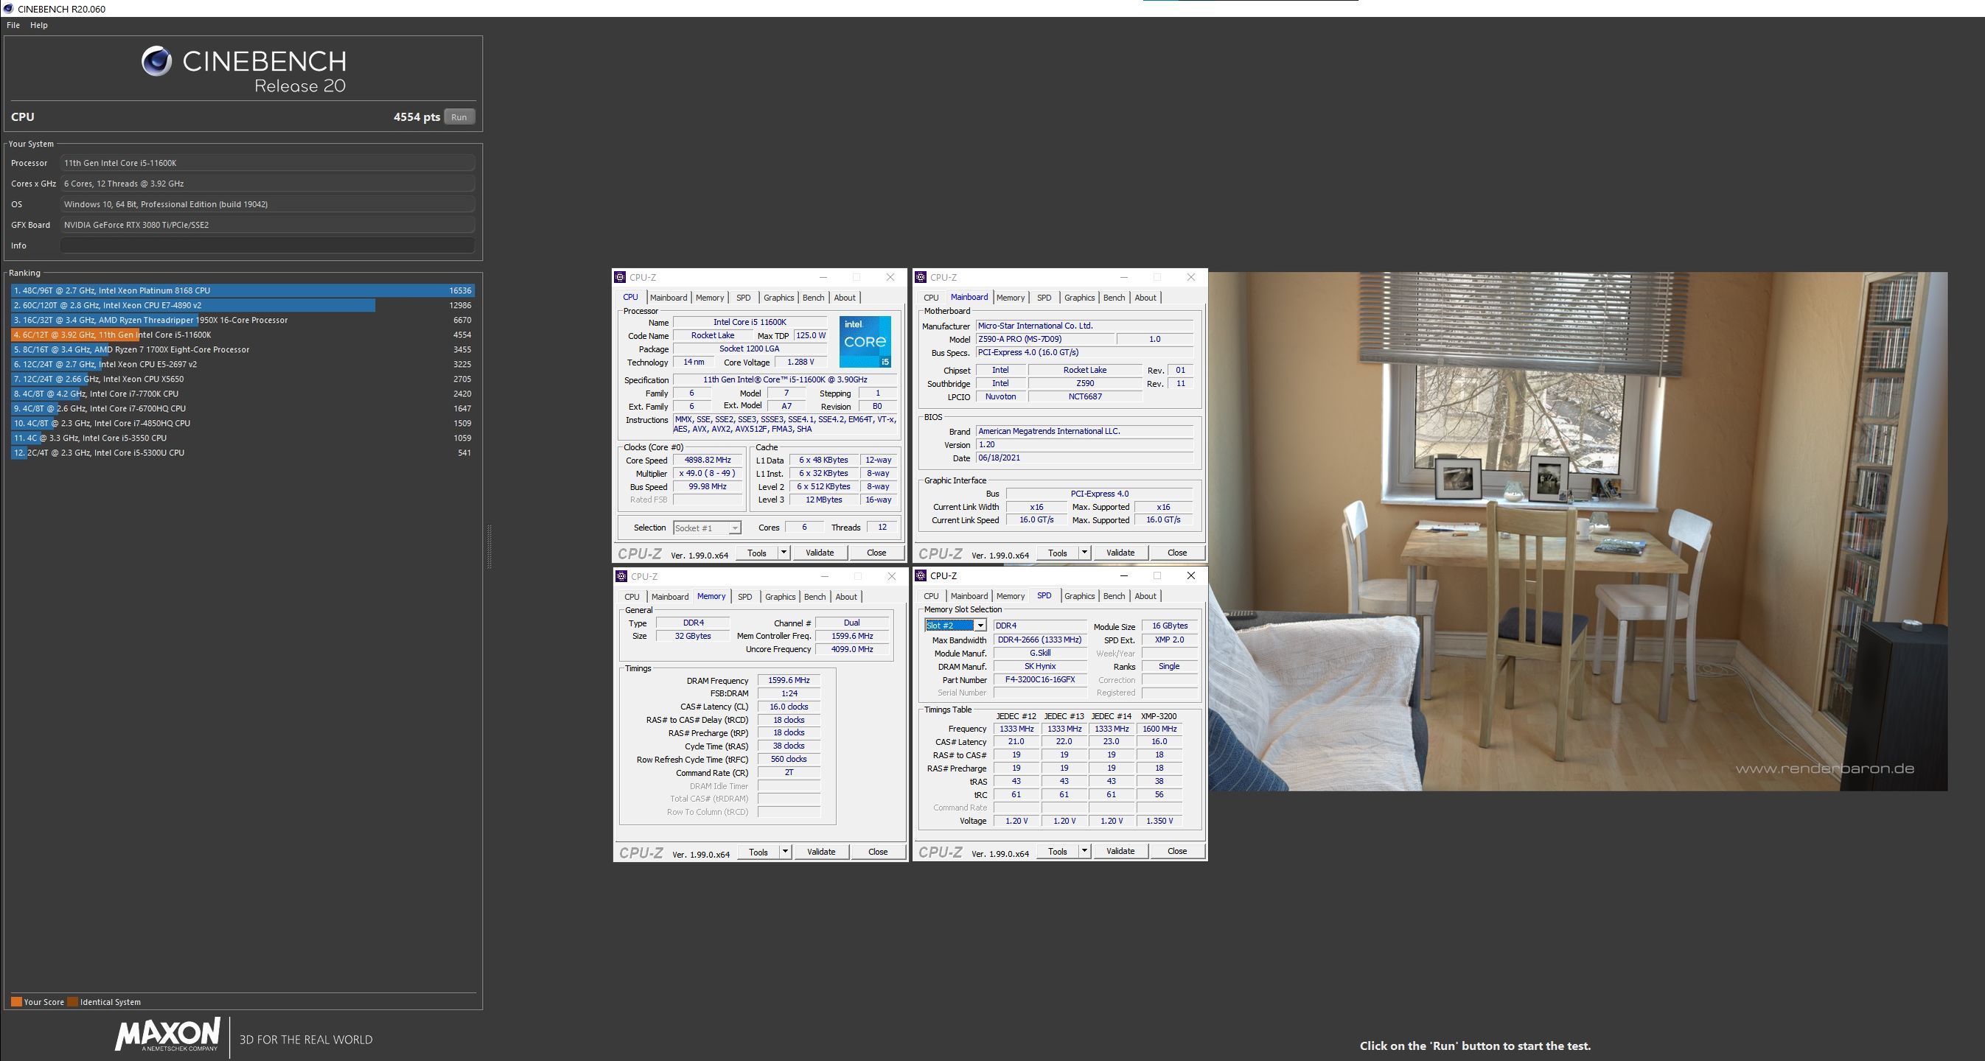Click the Tools button in the CPU window
Viewport: 1985px width, 1061px height.
click(x=757, y=553)
